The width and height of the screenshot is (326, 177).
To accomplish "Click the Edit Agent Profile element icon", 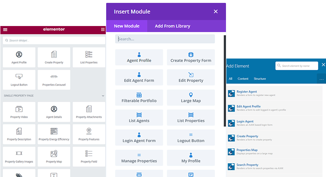I will (231, 108).
